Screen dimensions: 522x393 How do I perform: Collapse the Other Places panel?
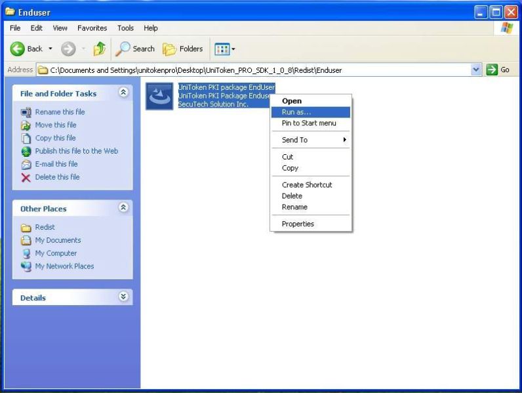coord(123,207)
